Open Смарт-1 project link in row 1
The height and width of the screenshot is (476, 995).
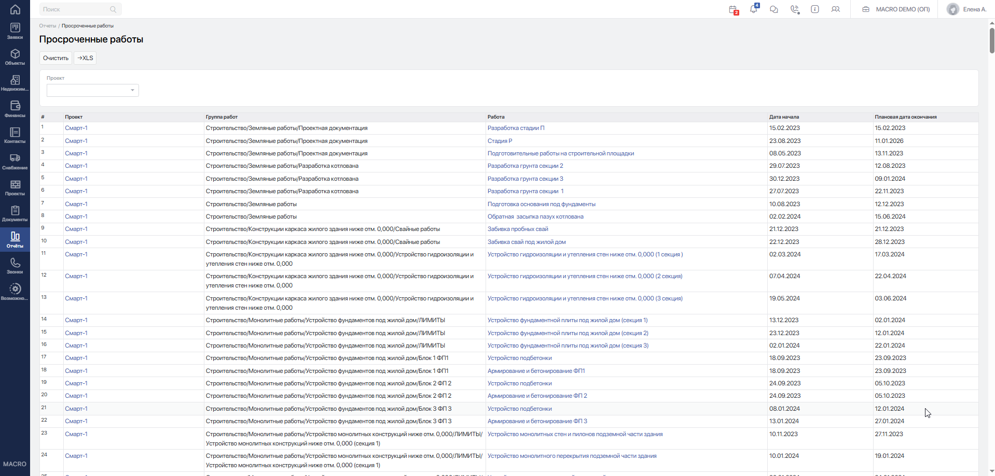76,128
